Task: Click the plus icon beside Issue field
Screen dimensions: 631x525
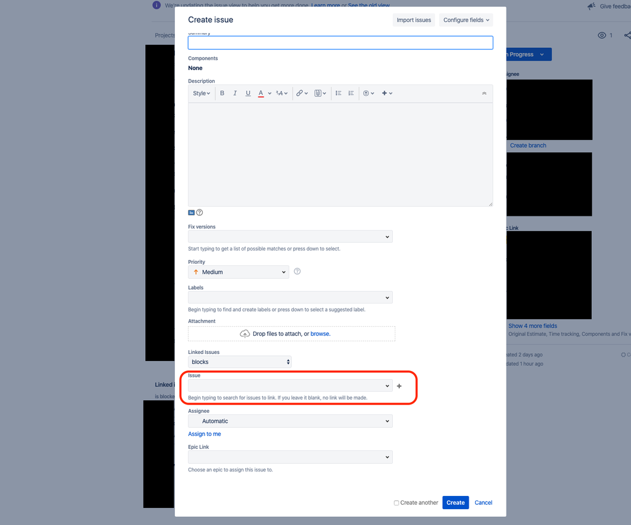Action: click(x=399, y=386)
